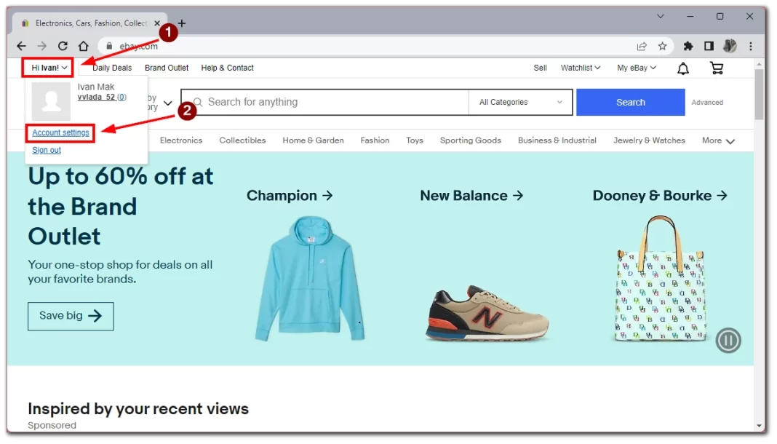Expand the All Categories dropdown
This screenshot has height=444, width=777.
click(521, 103)
